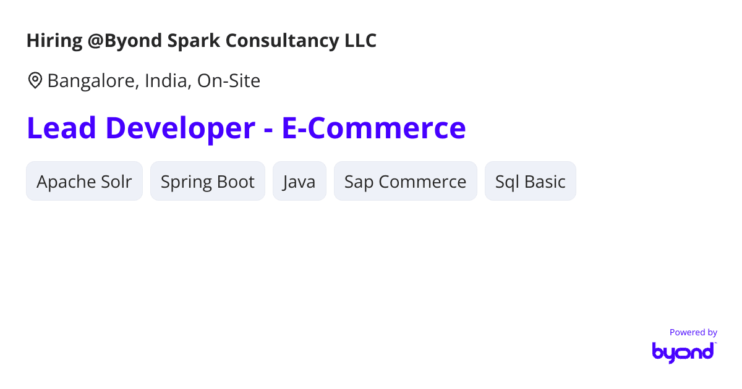Click the location pin icon

(35, 80)
